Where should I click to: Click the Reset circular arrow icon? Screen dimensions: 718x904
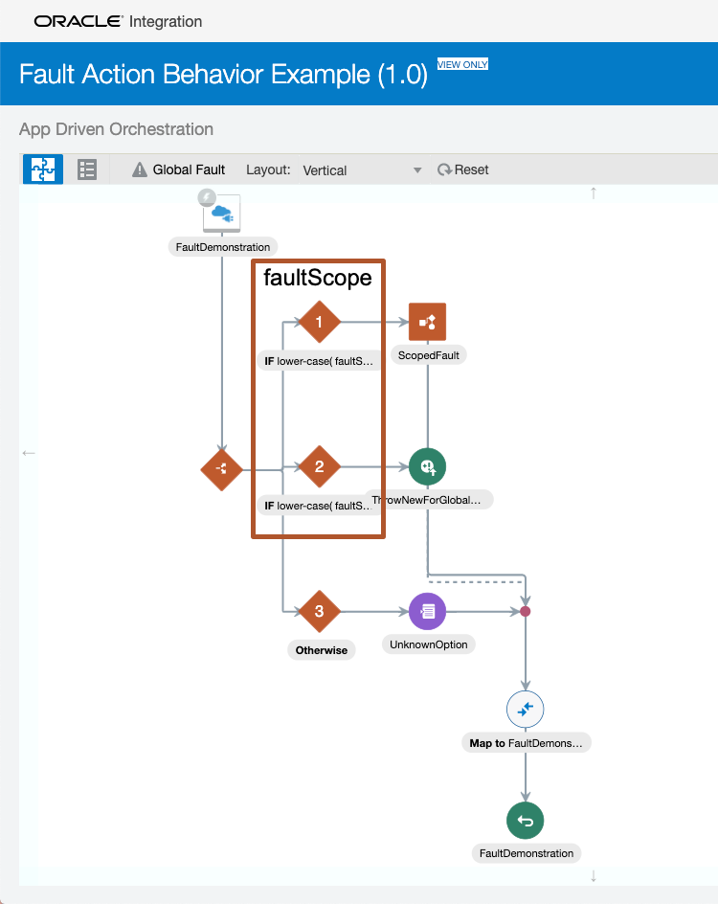pos(443,169)
